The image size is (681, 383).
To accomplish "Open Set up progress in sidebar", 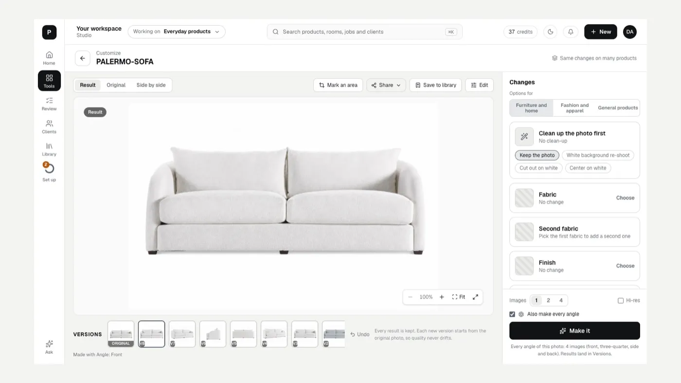I will 49,172.
